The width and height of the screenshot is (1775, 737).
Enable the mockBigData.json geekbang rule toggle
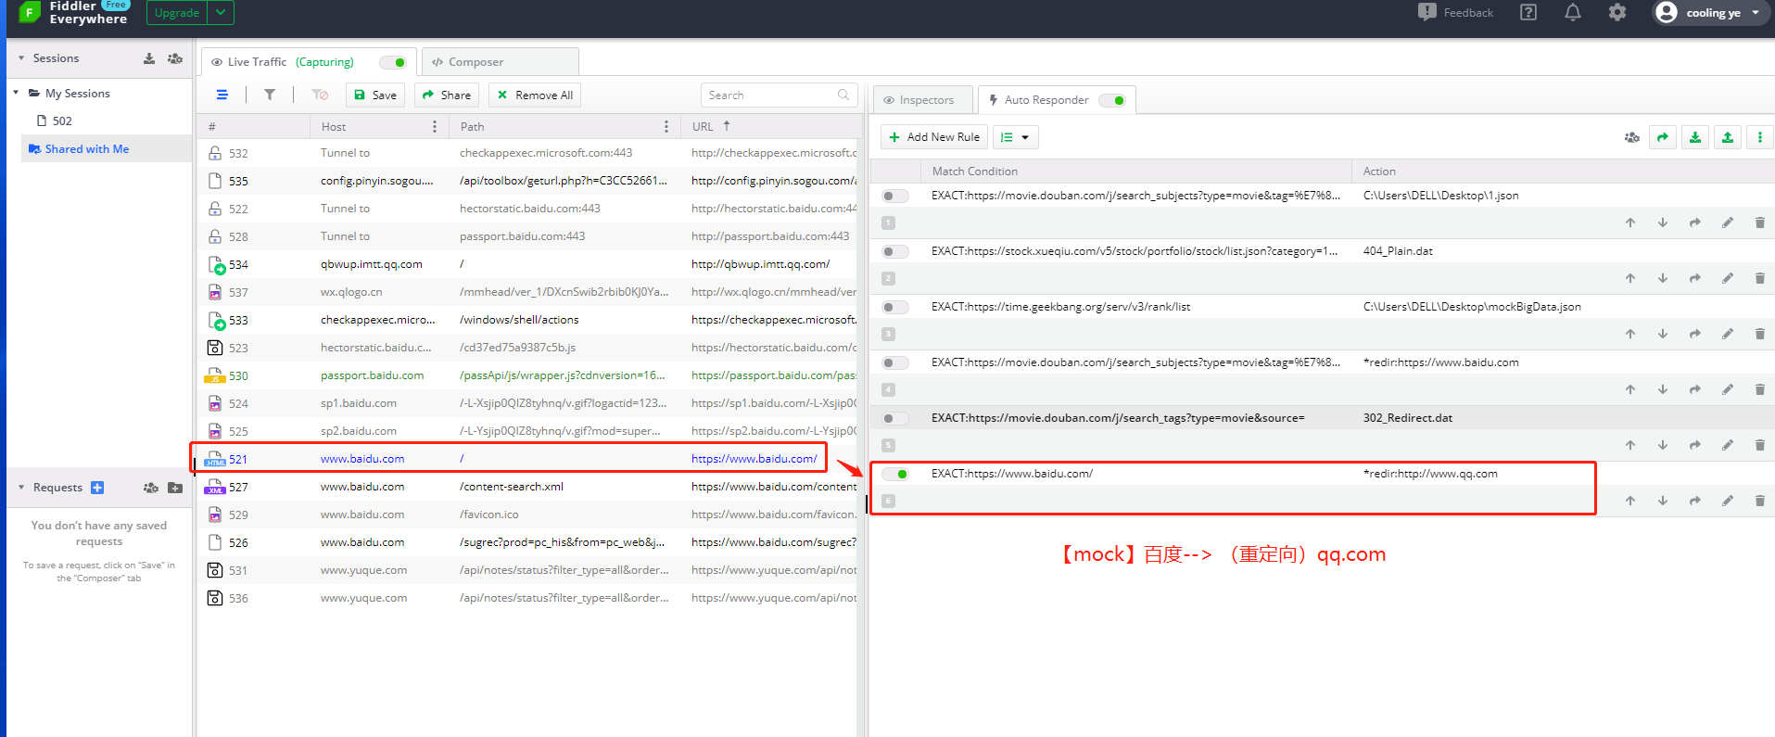click(x=895, y=307)
